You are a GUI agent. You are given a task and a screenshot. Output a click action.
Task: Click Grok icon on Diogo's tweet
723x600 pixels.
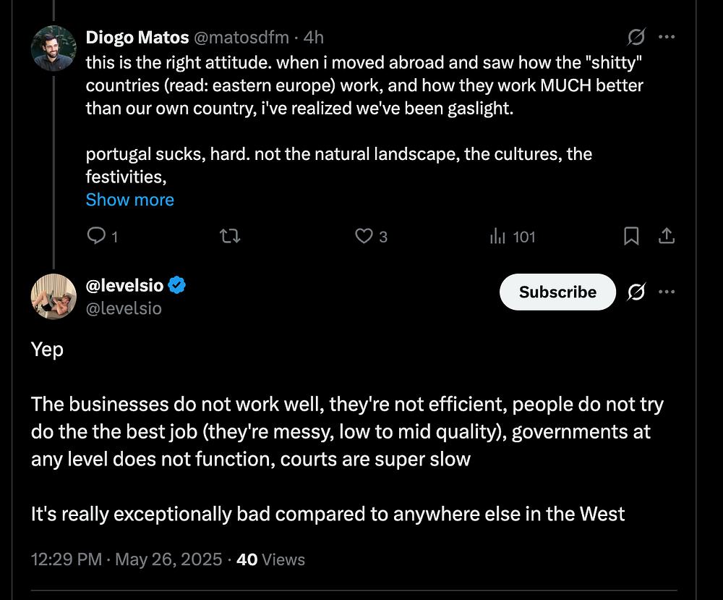click(x=636, y=36)
